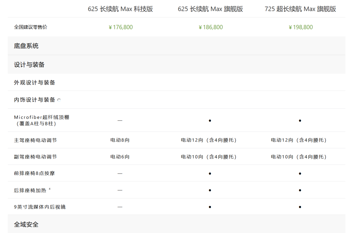Image resolution: width=352 pixels, height=233 pixels.
Task: Select the 625 长续航 Max 科技版 column header
Action: [x=120, y=9]
